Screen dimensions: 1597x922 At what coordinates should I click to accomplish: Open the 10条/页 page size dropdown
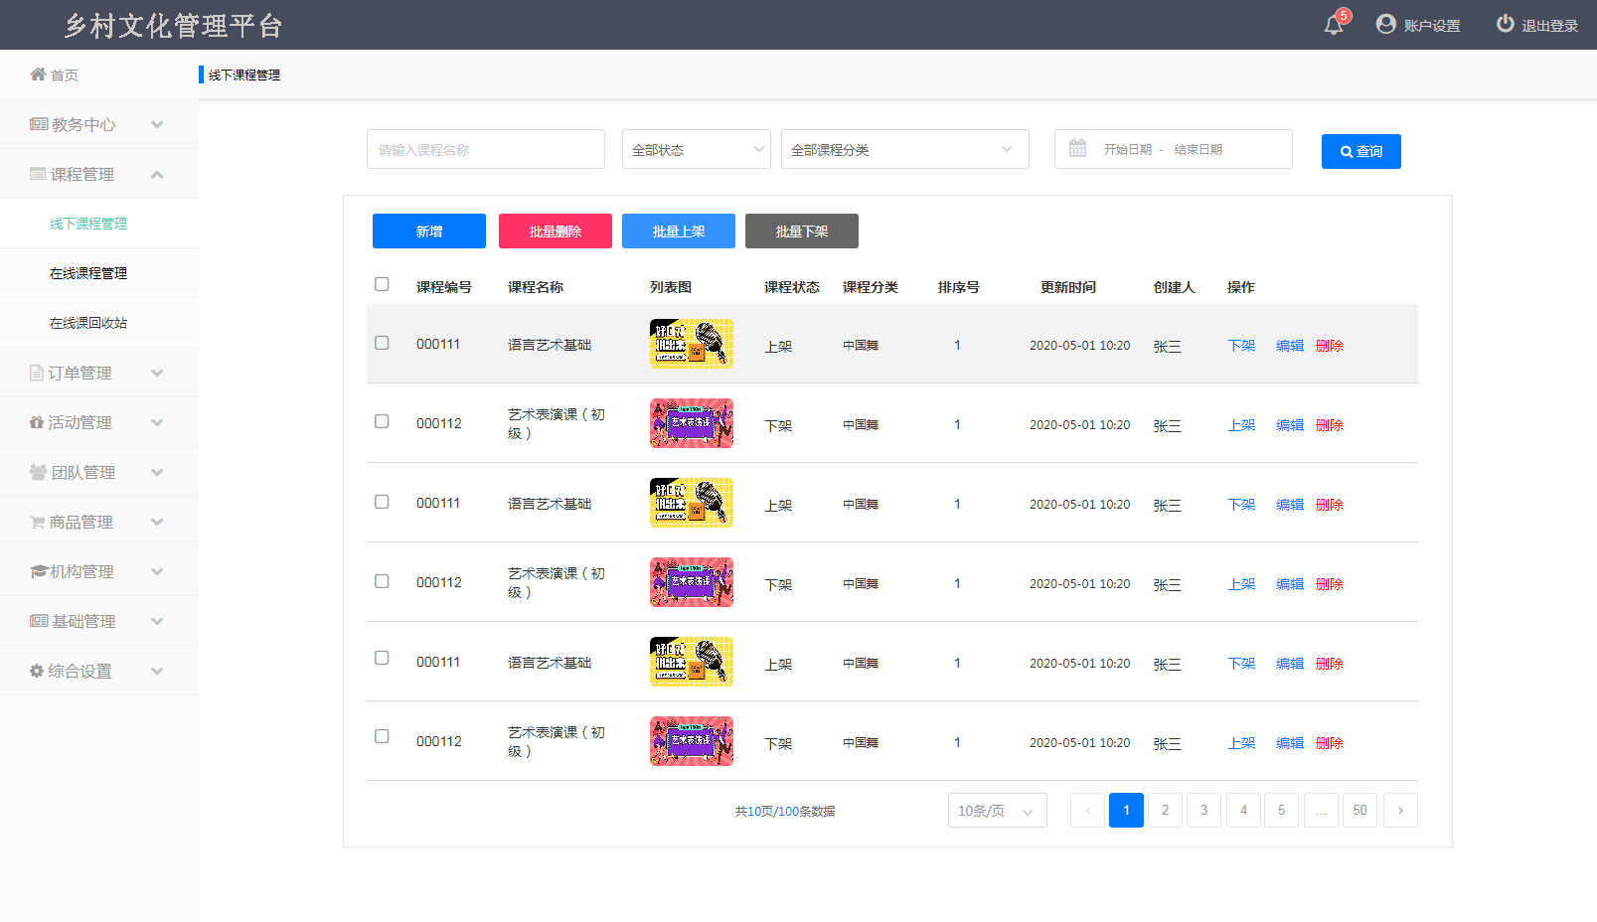pos(997,811)
